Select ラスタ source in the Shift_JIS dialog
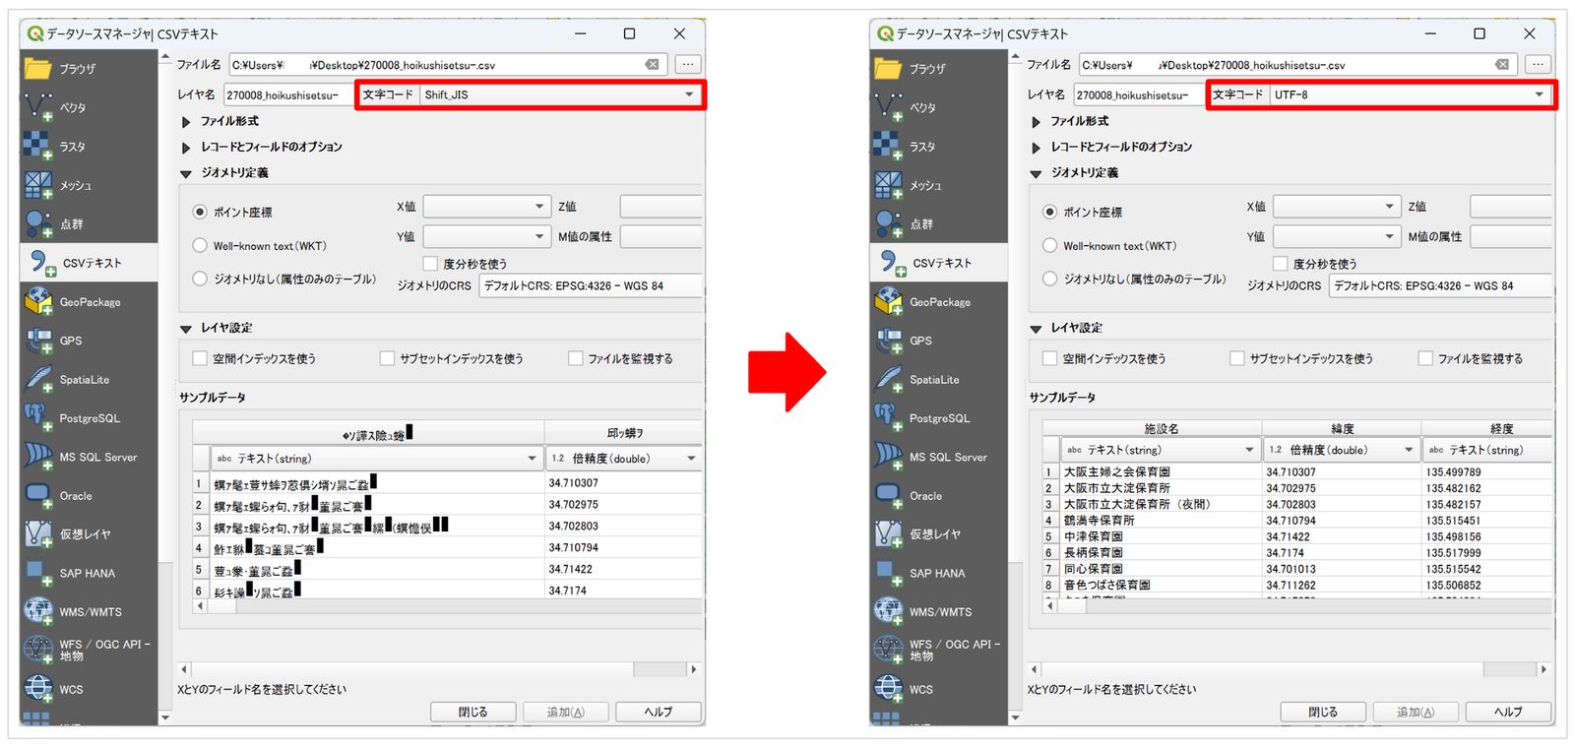The height and width of the screenshot is (748, 1575). point(88,147)
